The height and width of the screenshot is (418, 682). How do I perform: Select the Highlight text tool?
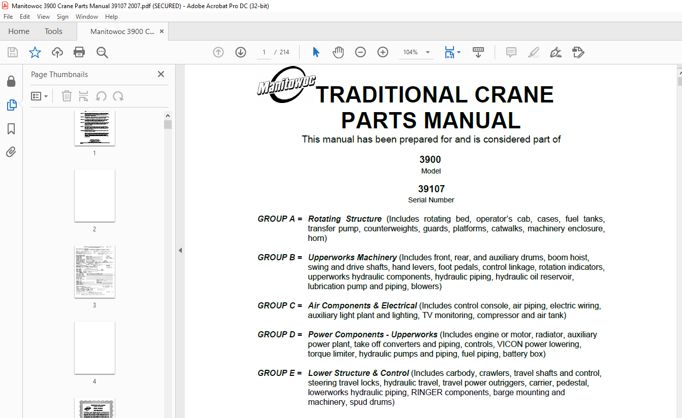533,52
